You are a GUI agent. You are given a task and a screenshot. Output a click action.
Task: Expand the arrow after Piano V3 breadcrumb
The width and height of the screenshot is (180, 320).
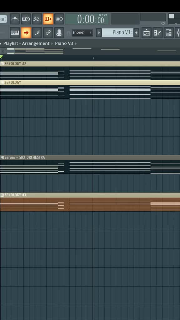click(x=76, y=43)
